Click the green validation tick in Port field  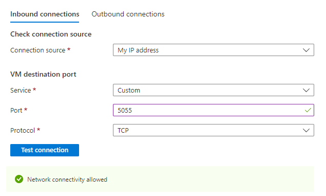[x=308, y=110]
